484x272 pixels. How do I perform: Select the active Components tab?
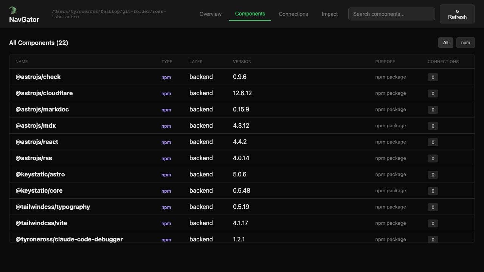click(x=250, y=14)
